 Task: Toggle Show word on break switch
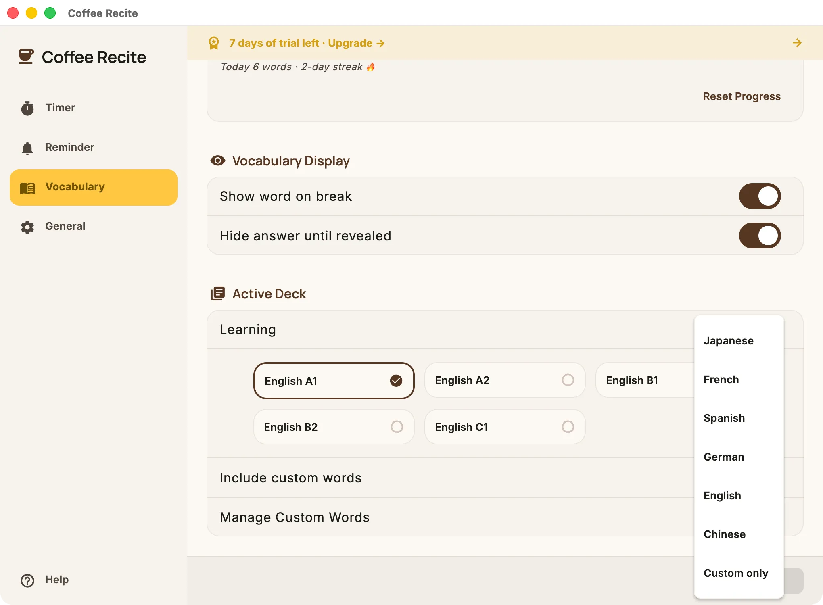[x=760, y=196]
